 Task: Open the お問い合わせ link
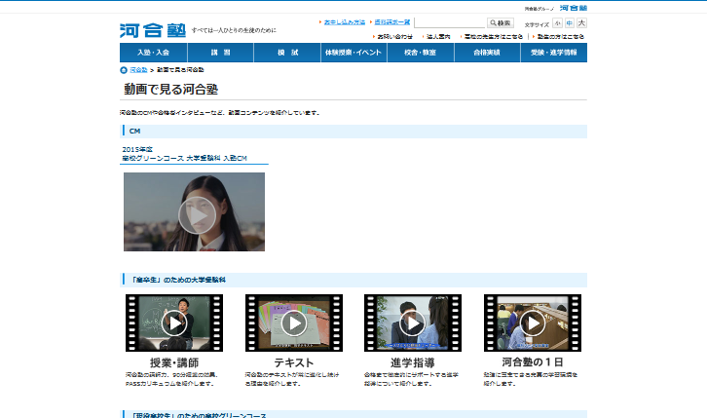click(395, 36)
